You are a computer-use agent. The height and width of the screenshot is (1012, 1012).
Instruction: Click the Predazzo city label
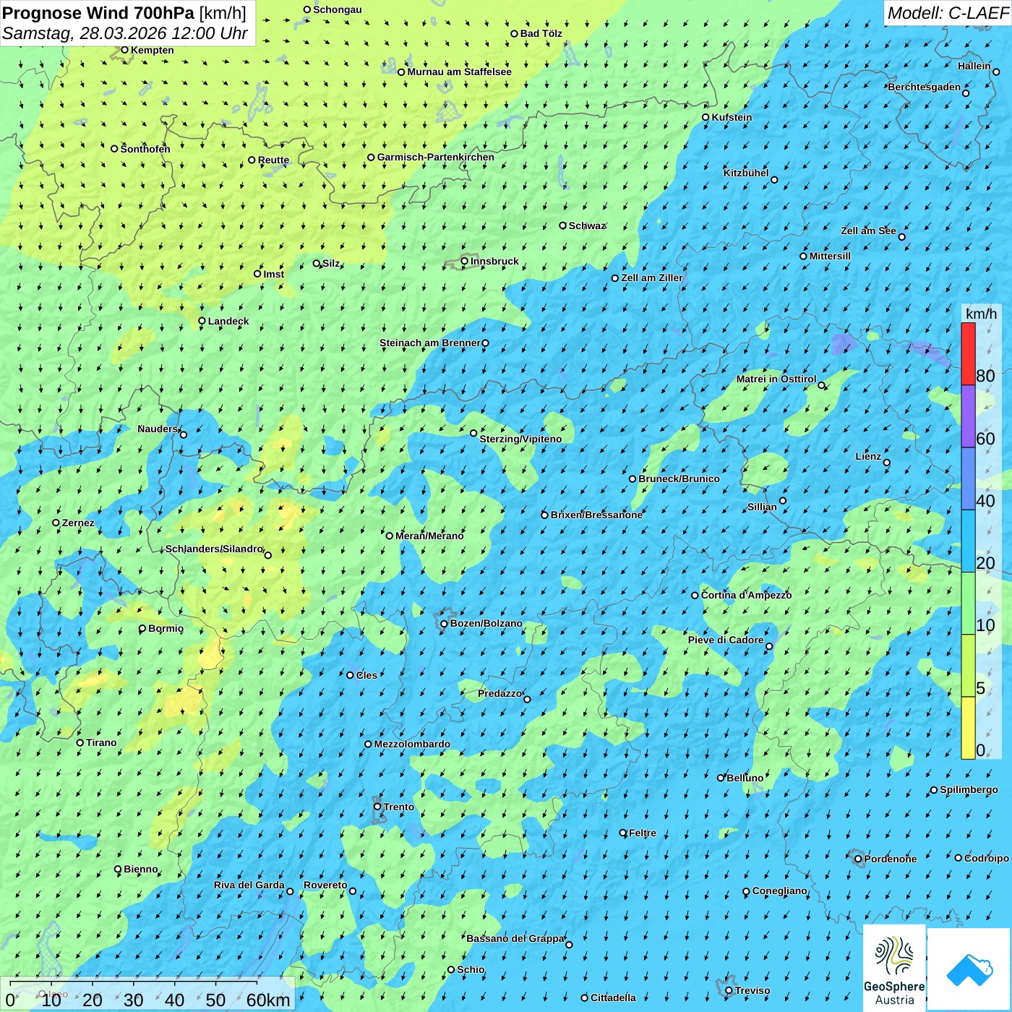[x=499, y=693]
